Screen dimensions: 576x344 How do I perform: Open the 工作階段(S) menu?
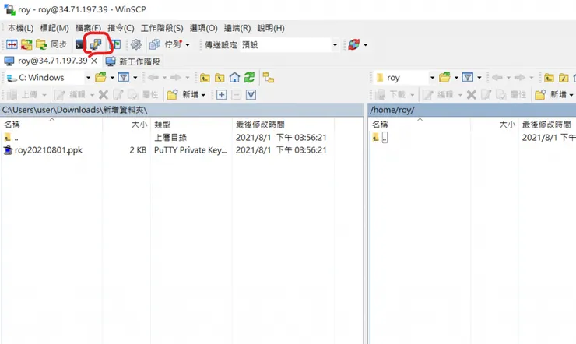[162, 28]
